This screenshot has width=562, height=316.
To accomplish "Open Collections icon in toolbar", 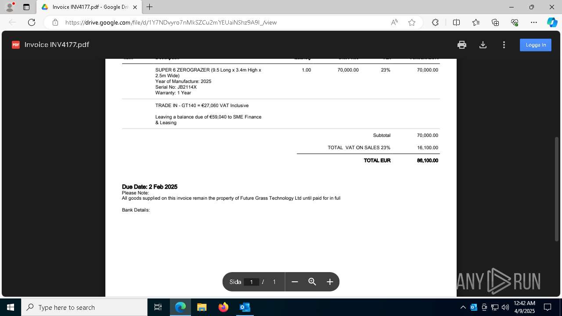I will [x=495, y=22].
